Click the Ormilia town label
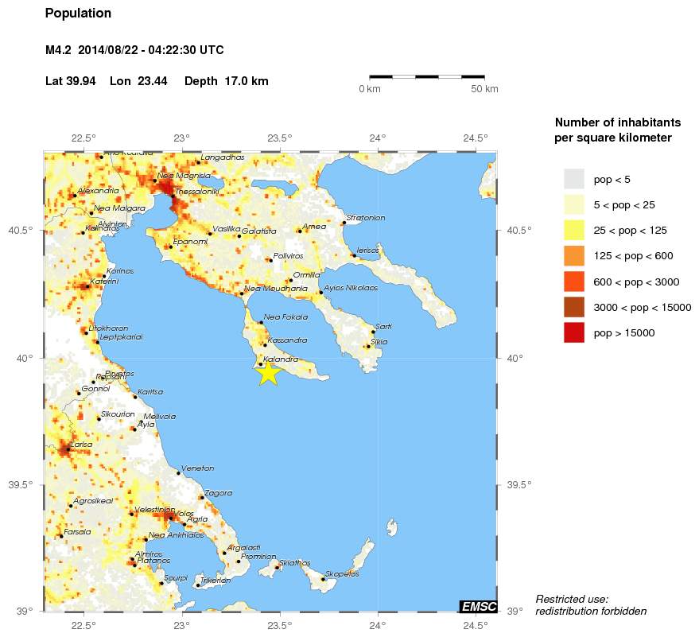Viewport: 699px width, 637px height. pyautogui.click(x=306, y=275)
